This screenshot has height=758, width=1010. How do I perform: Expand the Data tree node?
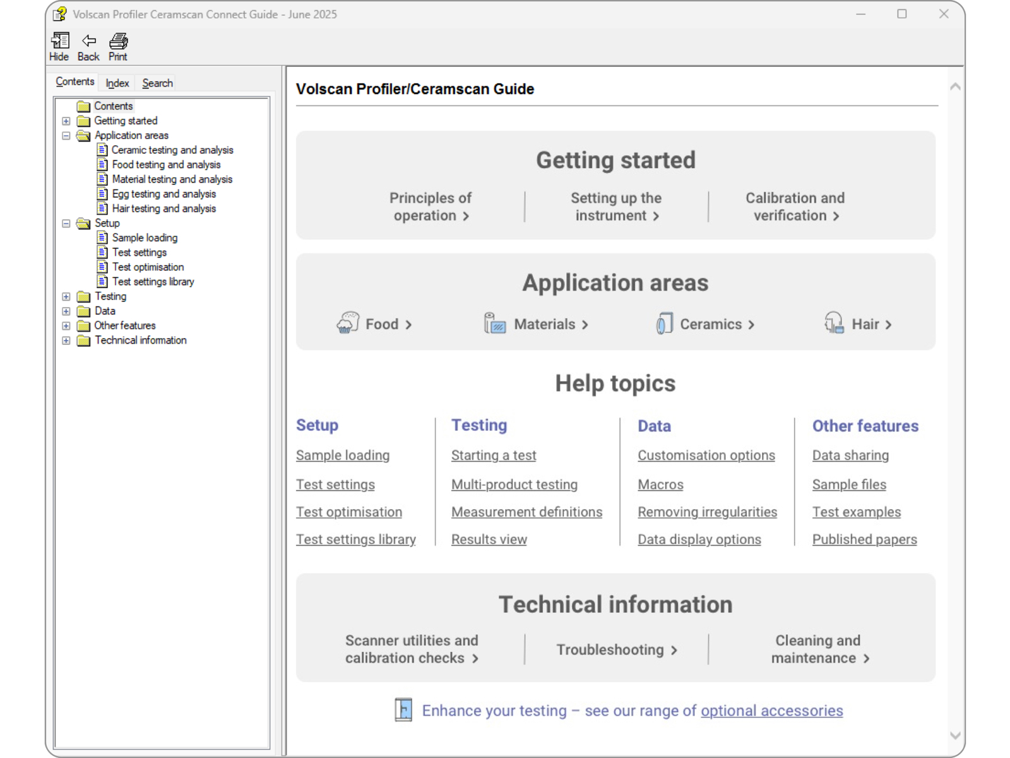[x=66, y=311]
